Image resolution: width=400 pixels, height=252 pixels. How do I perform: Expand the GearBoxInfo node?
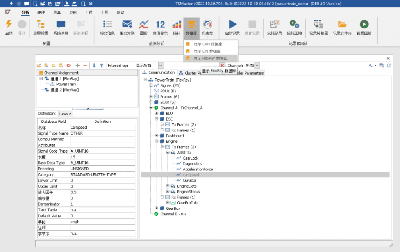click(168, 203)
